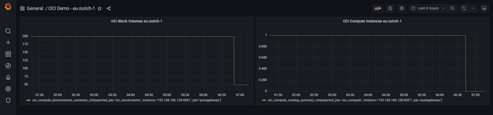Add a new panel with chart-plus icon

tap(378, 8)
